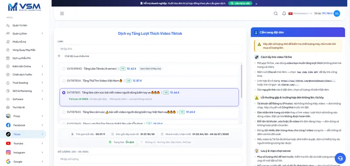Click the Software cloud icon
Viewport: 350px width, 166px height.
(x=8, y=99)
